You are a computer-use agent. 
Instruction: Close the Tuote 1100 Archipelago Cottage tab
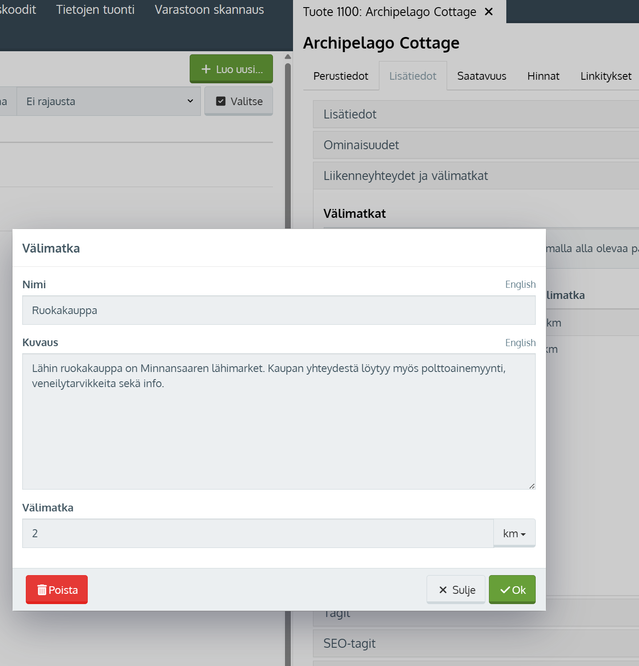488,12
